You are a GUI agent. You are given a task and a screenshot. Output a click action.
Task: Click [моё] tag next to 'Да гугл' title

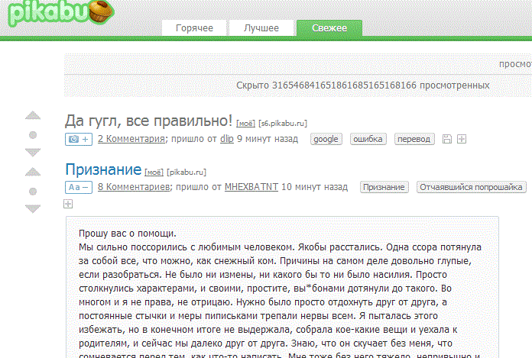[245, 124]
